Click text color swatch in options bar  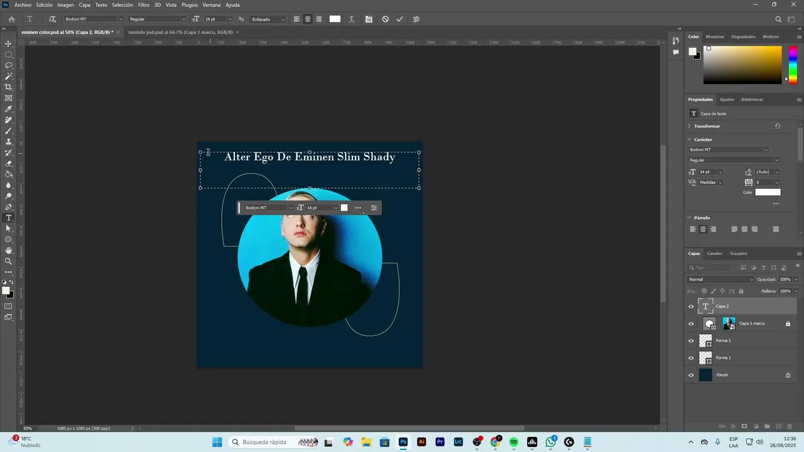tap(335, 19)
